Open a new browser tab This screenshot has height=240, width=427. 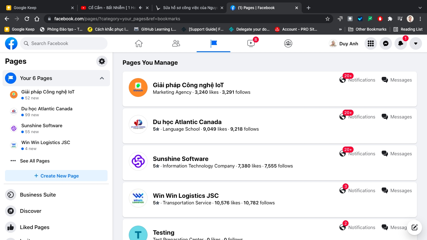[309, 8]
